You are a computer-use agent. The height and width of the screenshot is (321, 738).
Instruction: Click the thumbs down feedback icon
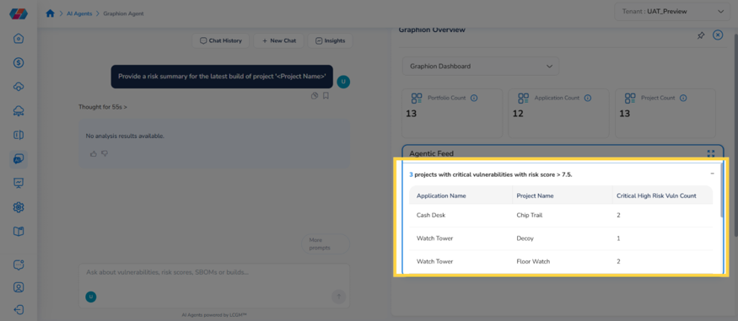pos(105,153)
